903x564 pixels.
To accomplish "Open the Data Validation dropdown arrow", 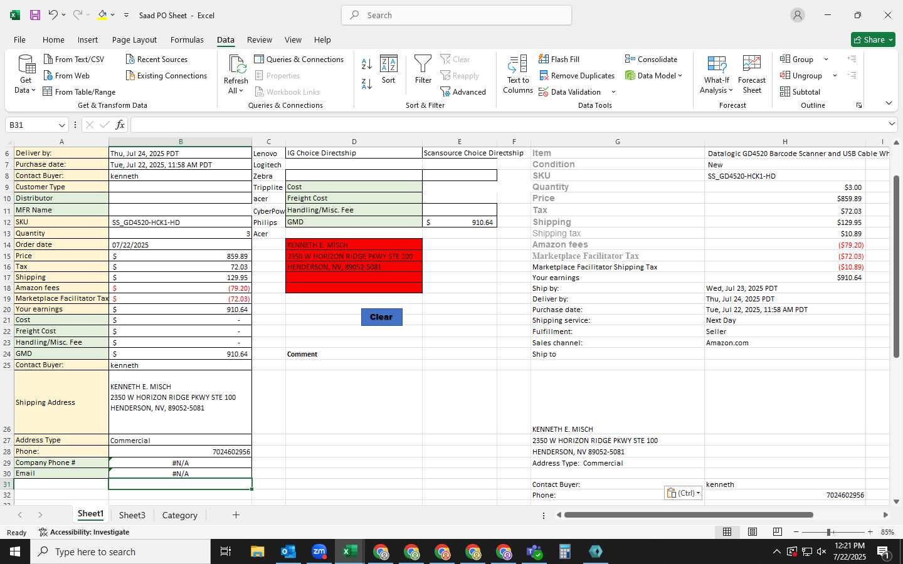I will [613, 92].
